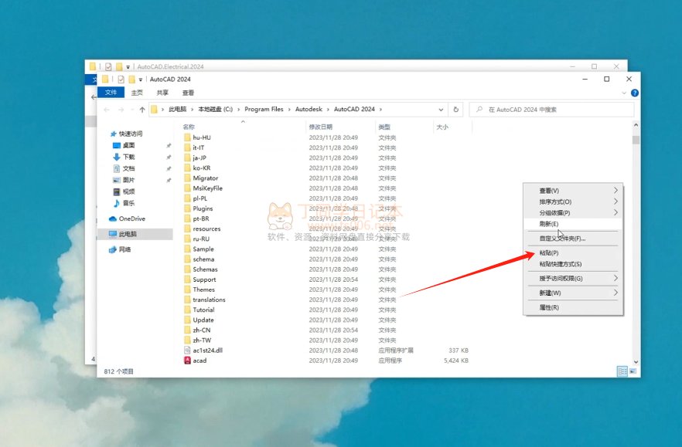Open the 共享 ribbon tab

(x=162, y=93)
